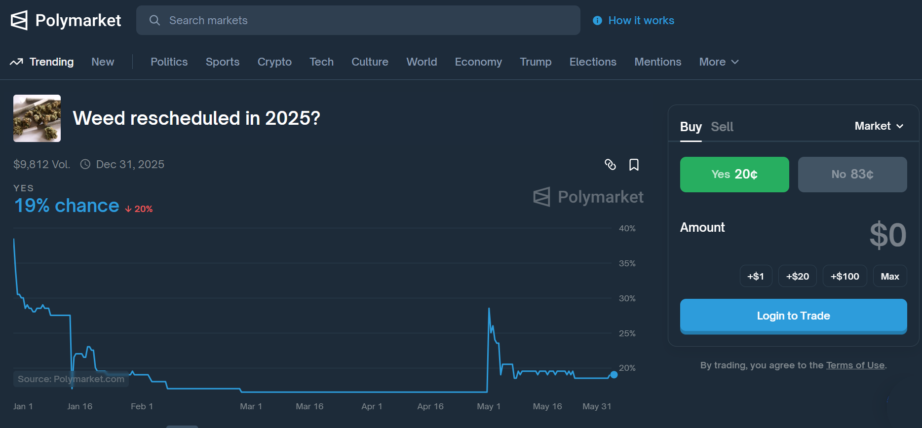The image size is (922, 428).
Task: Open the Mentions category
Action: point(658,62)
